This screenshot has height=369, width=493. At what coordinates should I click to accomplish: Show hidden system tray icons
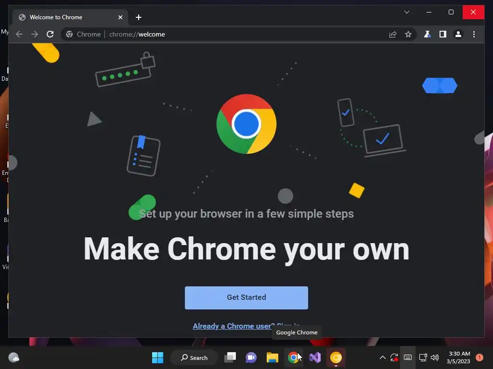point(383,357)
